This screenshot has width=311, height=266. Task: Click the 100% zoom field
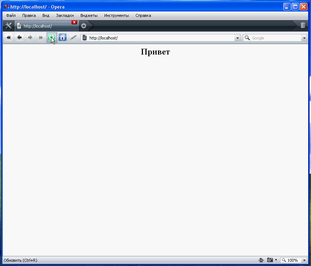(291, 260)
